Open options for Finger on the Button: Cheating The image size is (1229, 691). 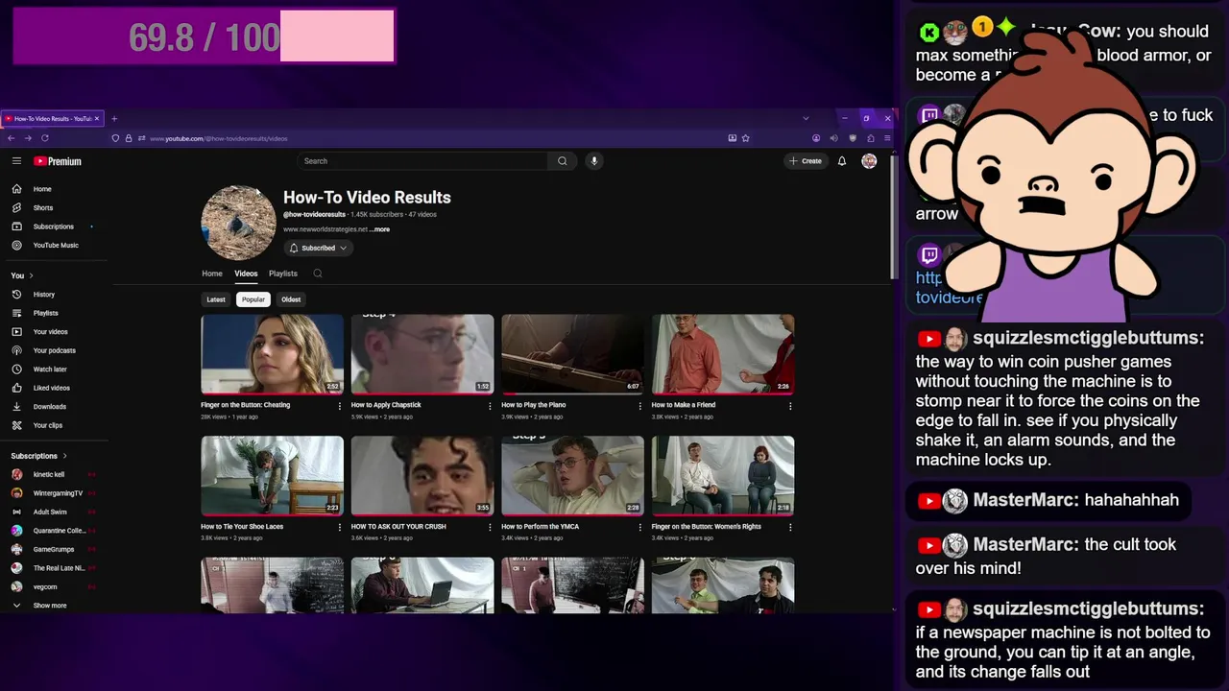(339, 406)
